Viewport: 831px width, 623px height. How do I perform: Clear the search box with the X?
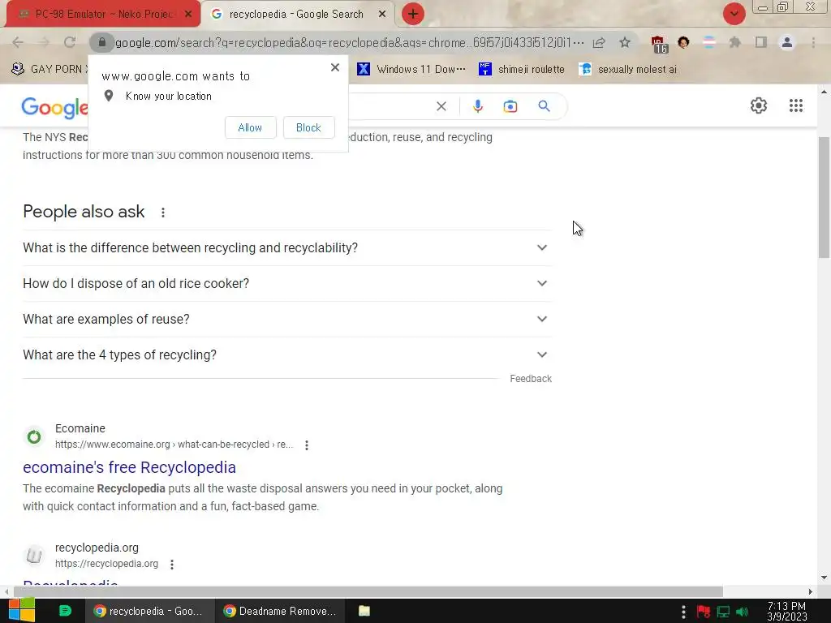(x=441, y=106)
